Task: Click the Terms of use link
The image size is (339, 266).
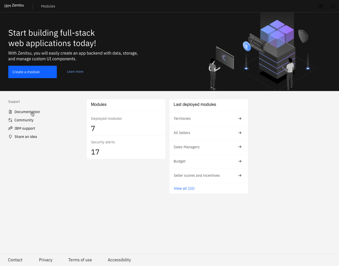Action: point(80,260)
